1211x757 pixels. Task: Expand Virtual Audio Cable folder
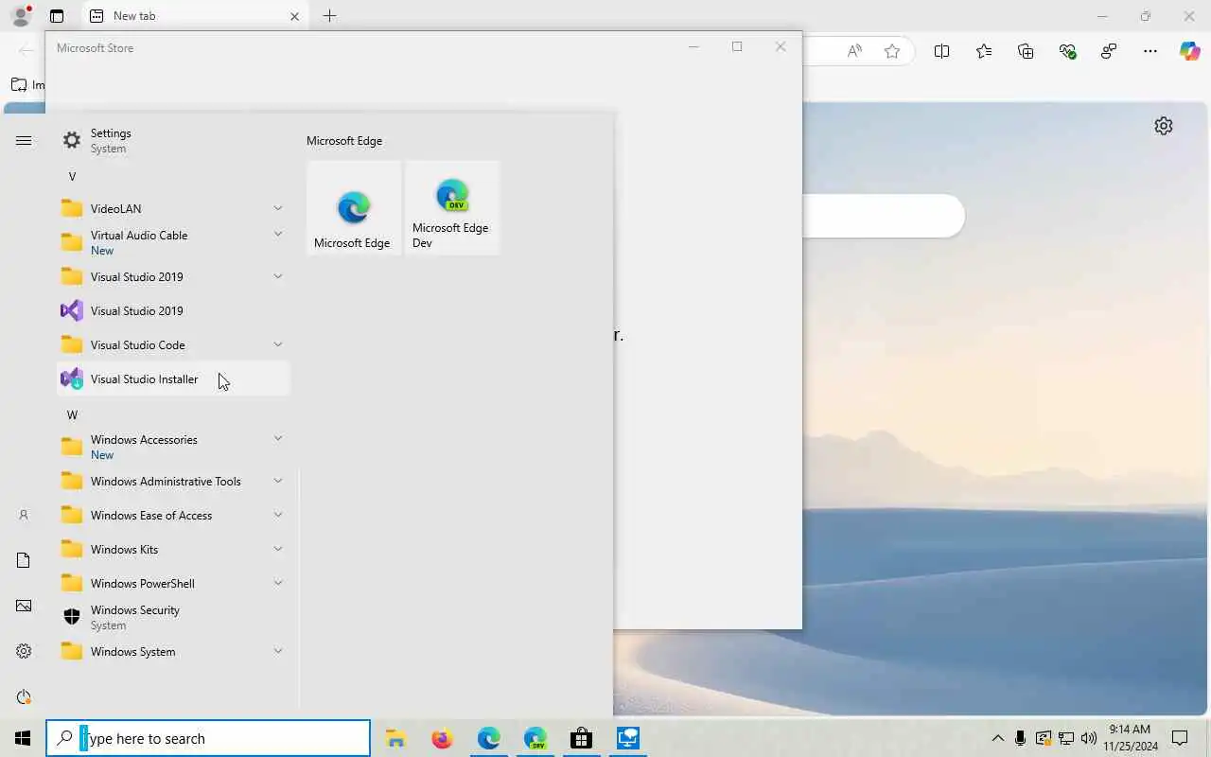pos(278,234)
